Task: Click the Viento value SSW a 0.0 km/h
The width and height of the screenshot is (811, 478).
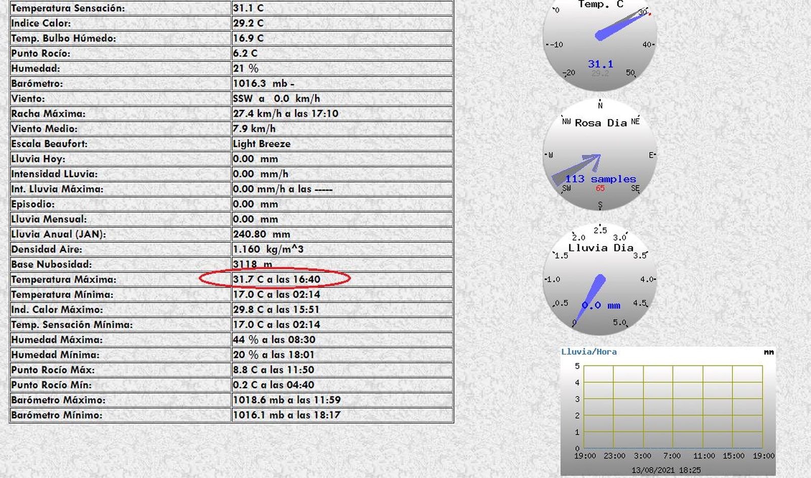Action: tap(276, 99)
